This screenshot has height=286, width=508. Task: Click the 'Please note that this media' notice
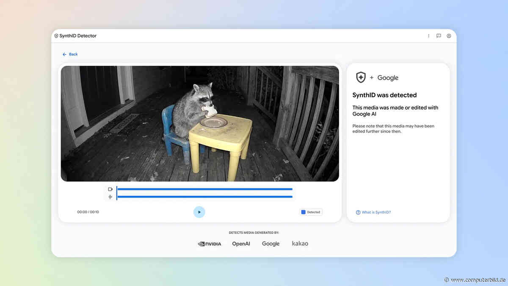(x=393, y=128)
